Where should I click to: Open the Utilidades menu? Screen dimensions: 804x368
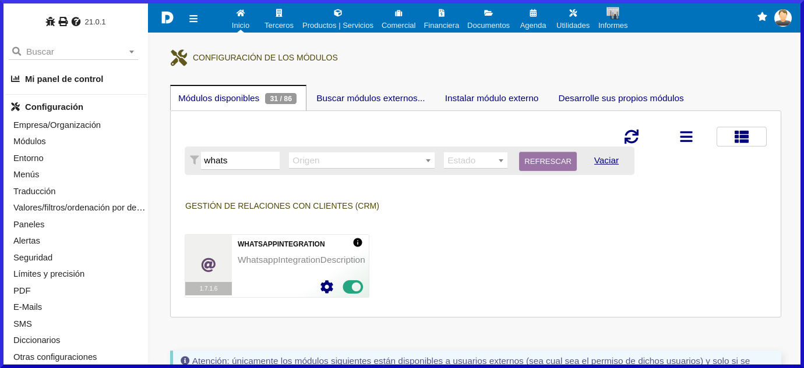(573, 19)
